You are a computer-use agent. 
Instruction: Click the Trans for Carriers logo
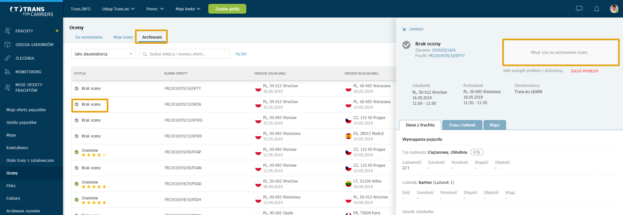(31, 11)
